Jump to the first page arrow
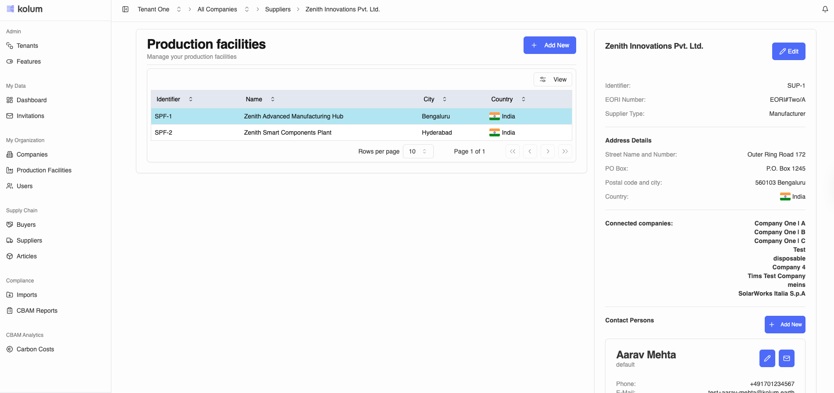This screenshot has height=393, width=834. click(512, 151)
